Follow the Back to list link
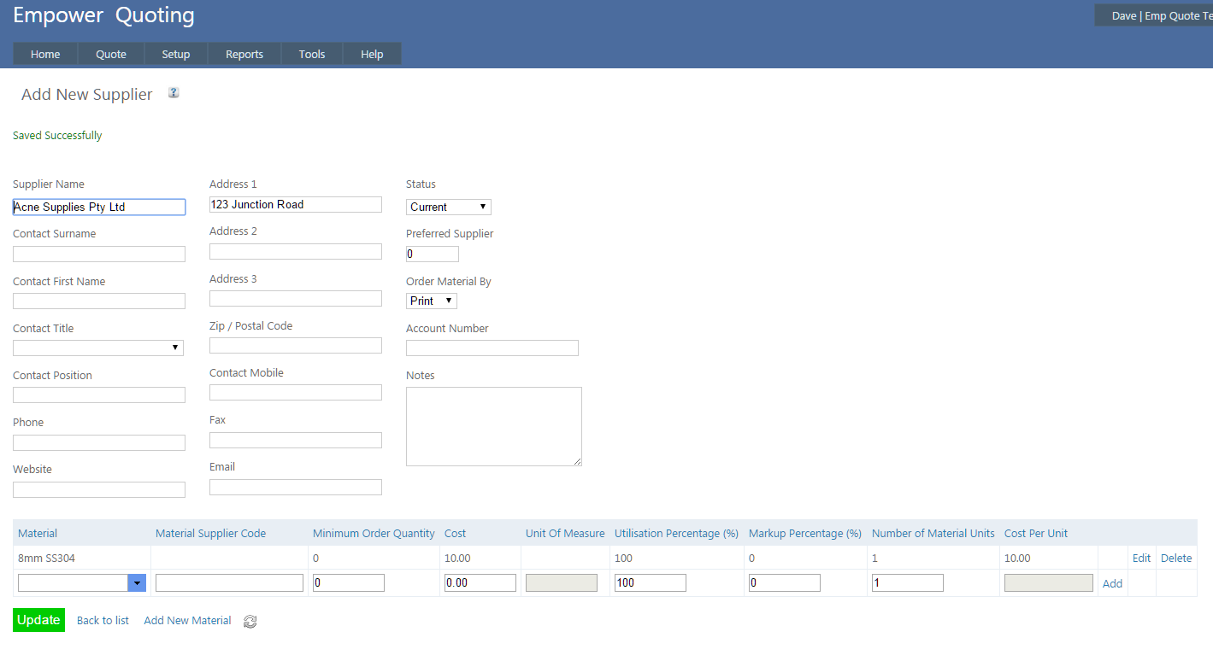The image size is (1213, 655). [103, 621]
